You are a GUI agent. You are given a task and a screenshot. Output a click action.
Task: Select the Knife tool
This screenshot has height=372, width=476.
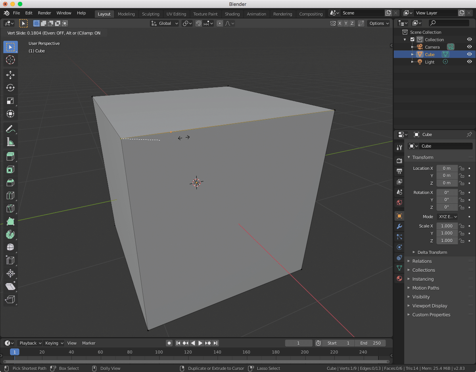(11, 209)
